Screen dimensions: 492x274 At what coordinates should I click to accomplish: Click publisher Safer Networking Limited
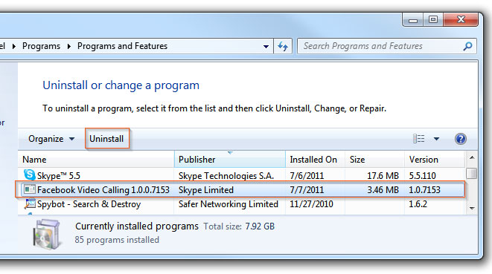click(229, 204)
